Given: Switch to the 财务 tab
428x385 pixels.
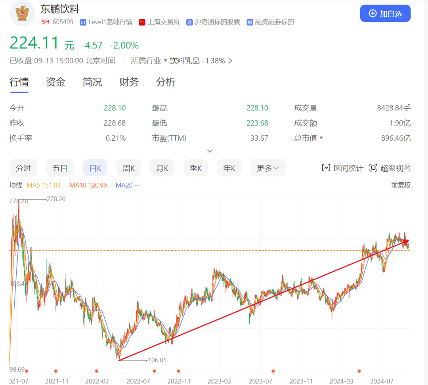Looking at the screenshot, I should 129,82.
